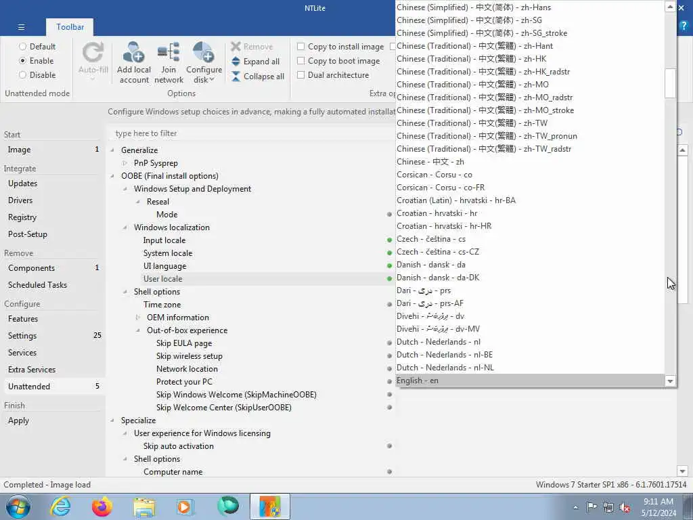Open the Windows Start button
Image resolution: width=693 pixels, height=520 pixels.
click(x=18, y=506)
